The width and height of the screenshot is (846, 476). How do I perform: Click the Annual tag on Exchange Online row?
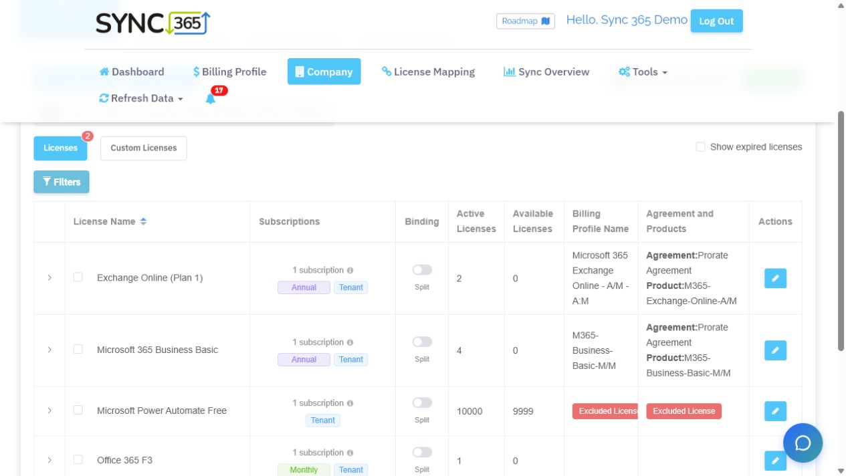coord(304,287)
